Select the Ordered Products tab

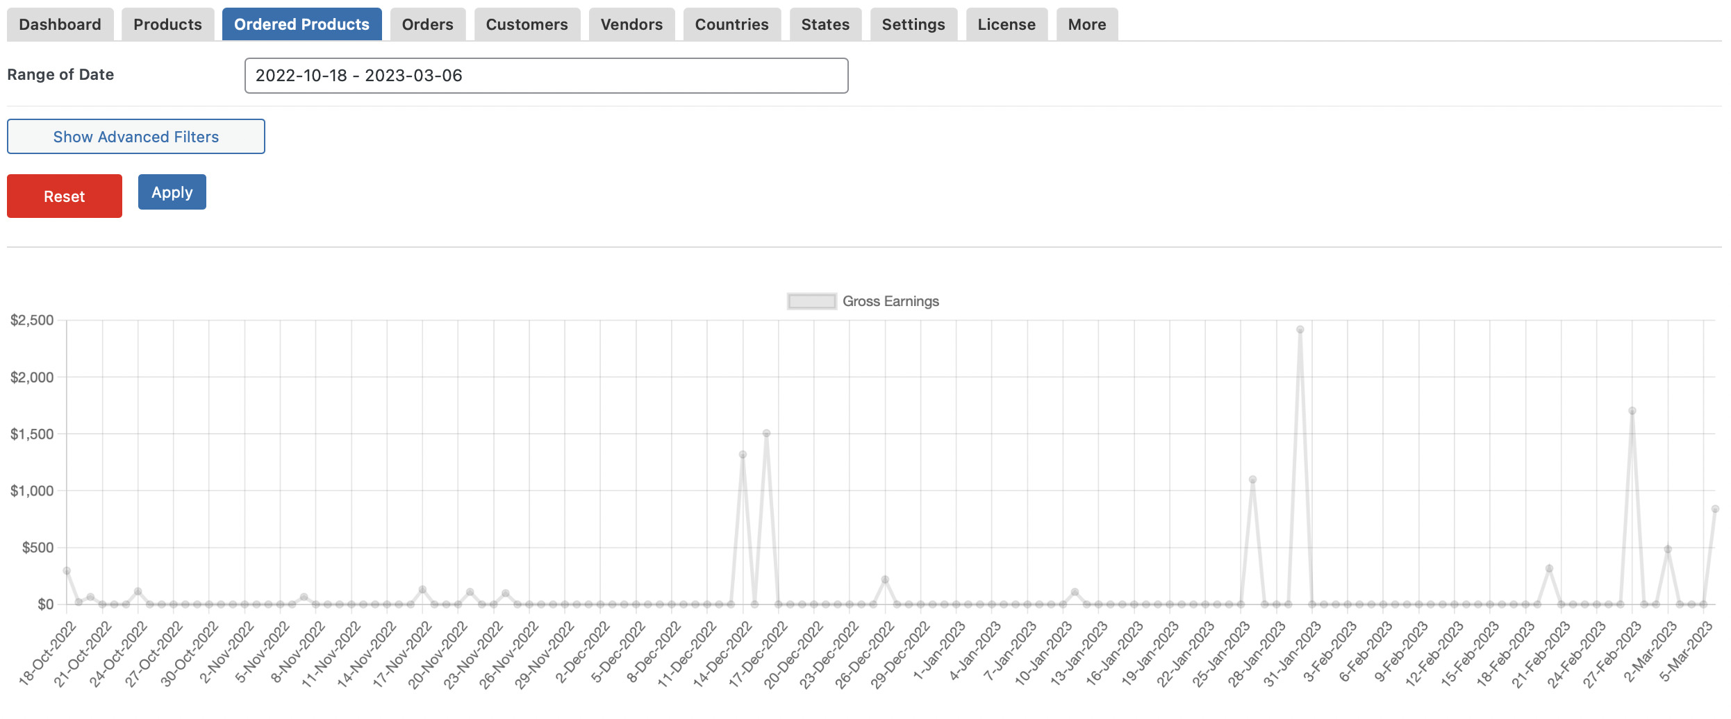301,24
